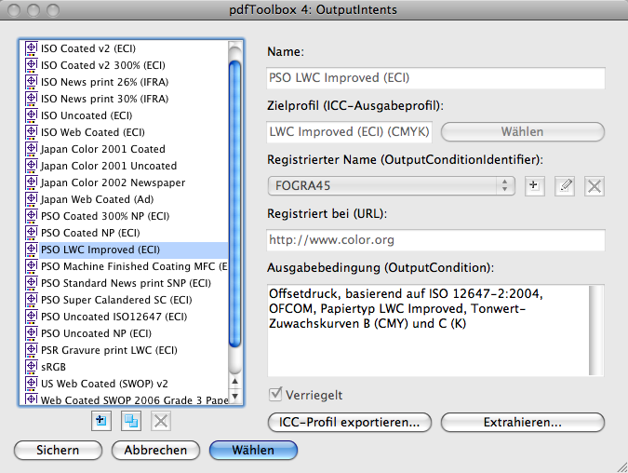The width and height of the screenshot is (628, 473).
Task: Click profile icon of ISO News print 26% (IFRA)
Action: click(x=32, y=82)
